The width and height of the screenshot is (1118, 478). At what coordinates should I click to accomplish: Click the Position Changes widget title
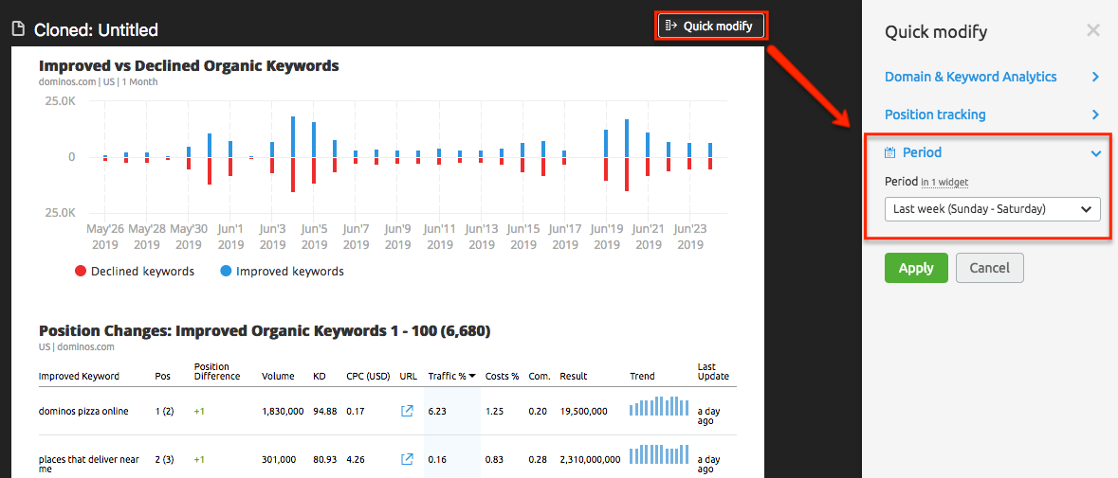click(265, 330)
